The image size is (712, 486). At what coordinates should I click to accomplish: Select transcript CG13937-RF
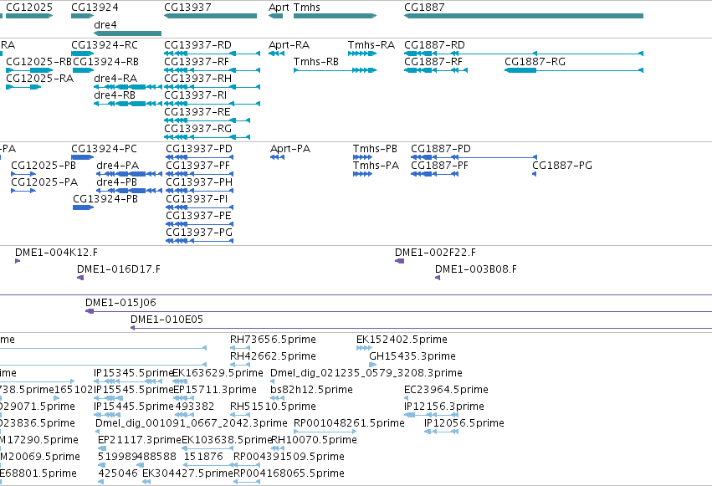[212, 70]
